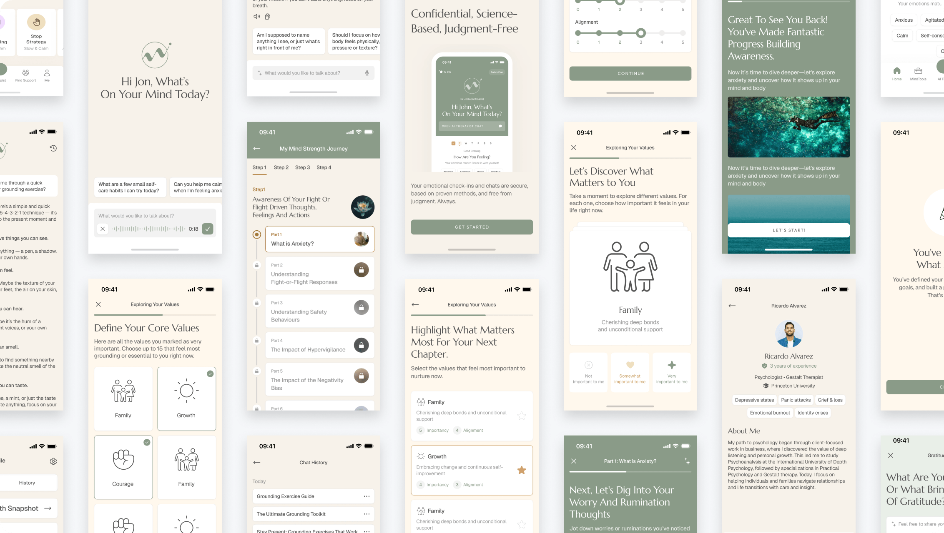The width and height of the screenshot is (944, 533).
Task: Close Part 1: What is Anxiety screen
Action: point(574,461)
